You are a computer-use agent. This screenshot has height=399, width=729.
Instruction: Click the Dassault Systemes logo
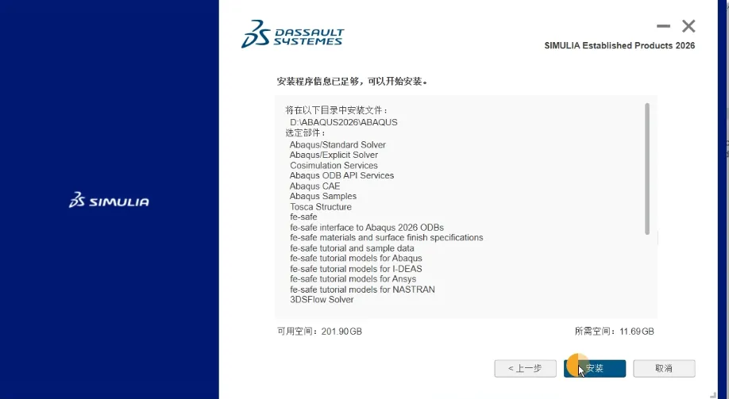pyautogui.click(x=293, y=34)
